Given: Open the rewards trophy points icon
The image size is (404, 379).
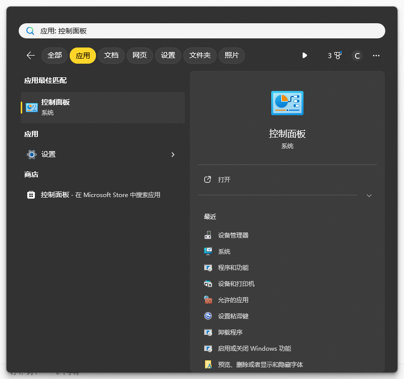Looking at the screenshot, I should click(334, 56).
